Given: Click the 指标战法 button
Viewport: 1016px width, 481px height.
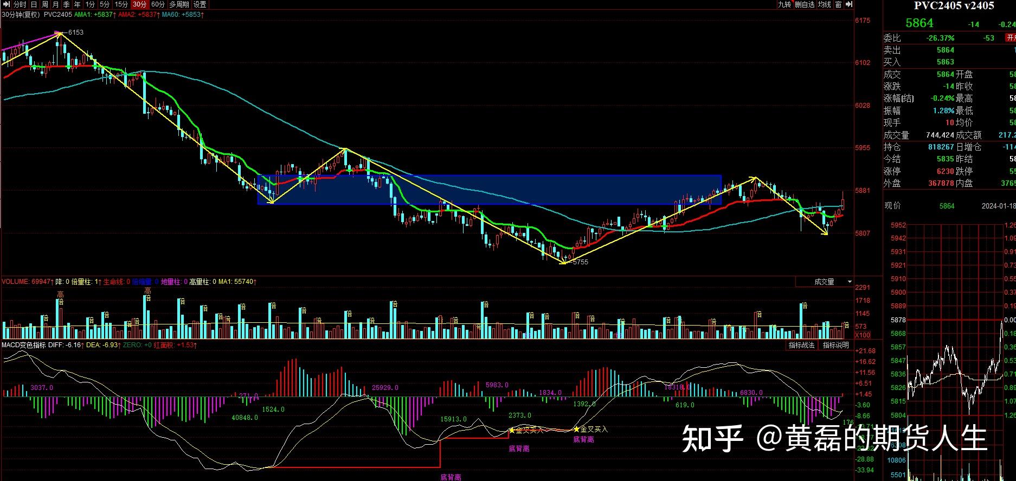Looking at the screenshot, I should pos(801,345).
